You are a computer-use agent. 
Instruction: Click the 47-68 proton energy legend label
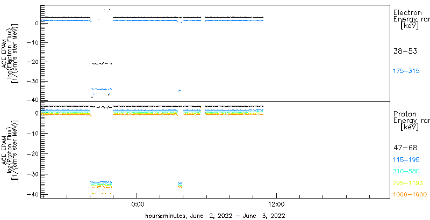click(405, 148)
